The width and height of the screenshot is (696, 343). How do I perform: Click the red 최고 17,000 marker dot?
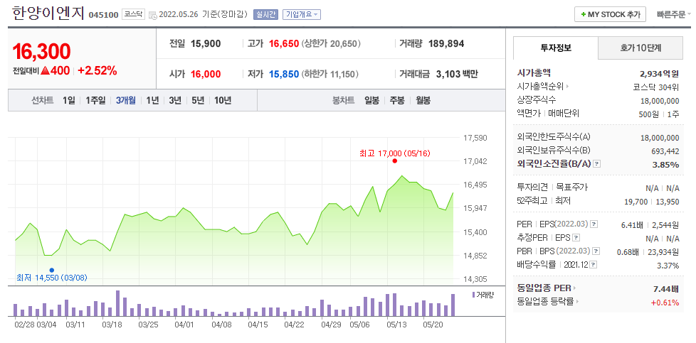pyautogui.click(x=394, y=161)
